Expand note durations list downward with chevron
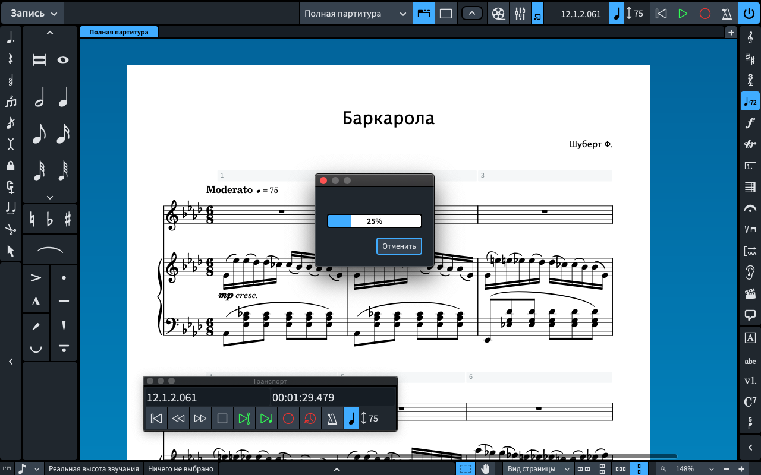 tap(50, 197)
